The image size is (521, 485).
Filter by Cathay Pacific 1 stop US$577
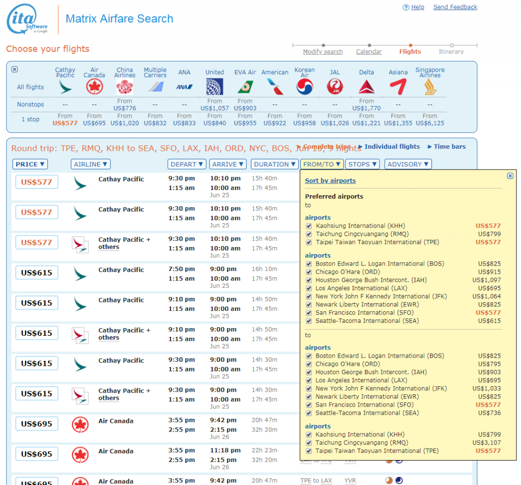[x=65, y=123]
